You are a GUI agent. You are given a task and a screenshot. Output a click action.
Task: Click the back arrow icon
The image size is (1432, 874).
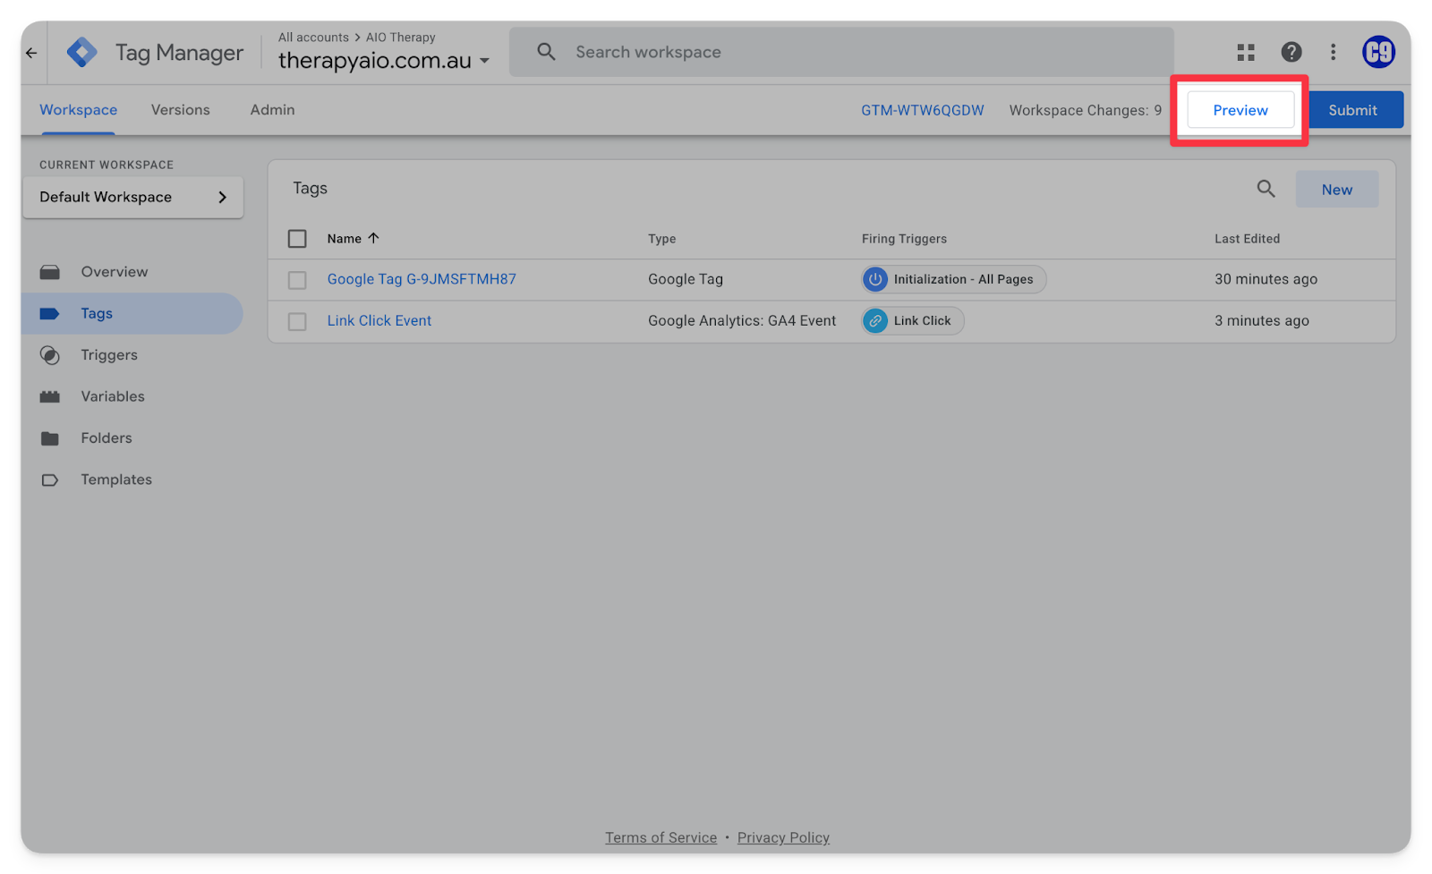tap(31, 53)
